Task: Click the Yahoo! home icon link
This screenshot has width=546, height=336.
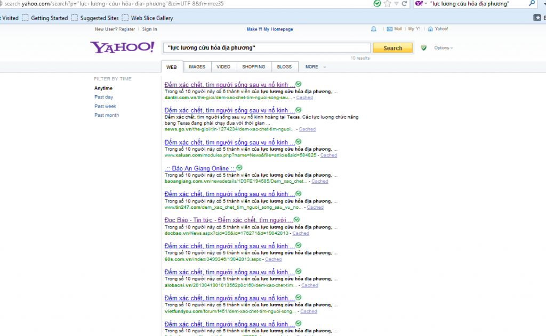Action: [438, 29]
